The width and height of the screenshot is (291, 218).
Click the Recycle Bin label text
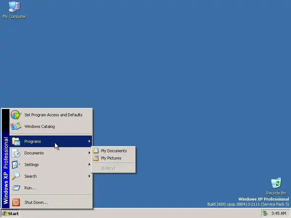click(276, 193)
